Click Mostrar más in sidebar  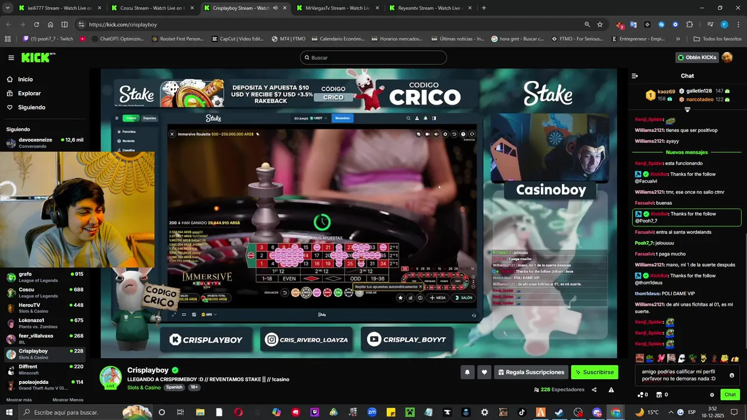[19, 400]
